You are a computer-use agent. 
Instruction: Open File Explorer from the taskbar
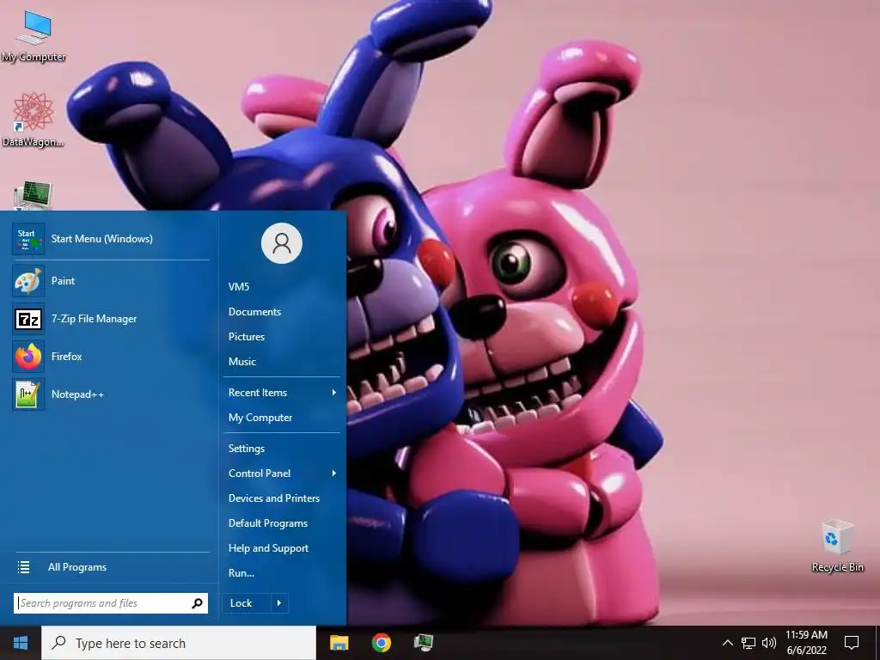point(339,643)
